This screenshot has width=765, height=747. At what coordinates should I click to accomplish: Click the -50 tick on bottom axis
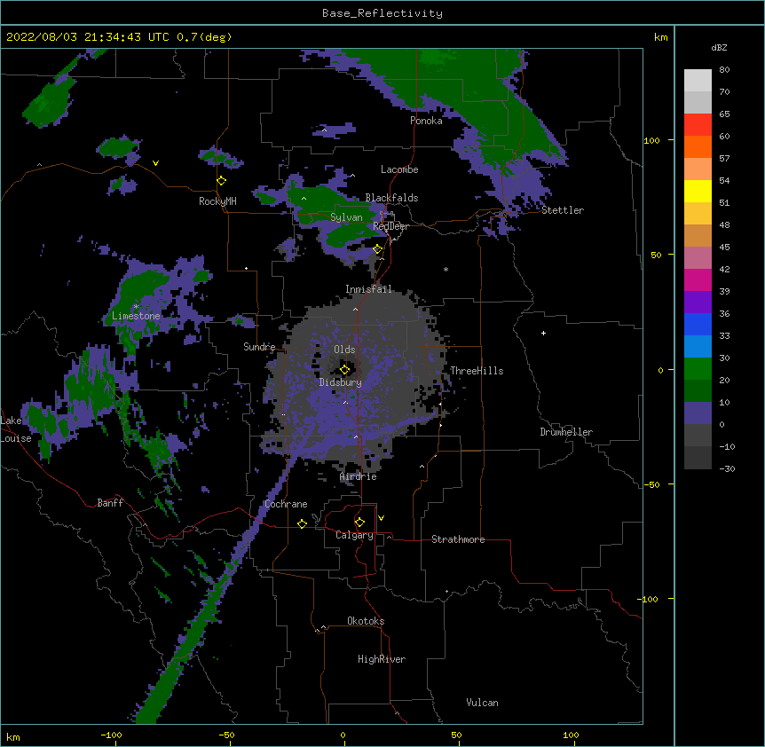pyautogui.click(x=226, y=735)
